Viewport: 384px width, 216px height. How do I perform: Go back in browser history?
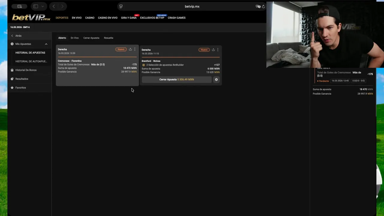pos(54,6)
